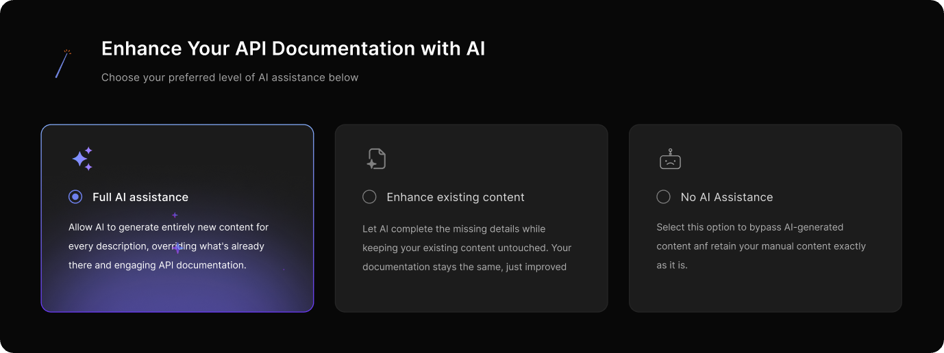The width and height of the screenshot is (944, 353).
Task: Click the empty area below the Enhance card description
Action: coord(471,293)
